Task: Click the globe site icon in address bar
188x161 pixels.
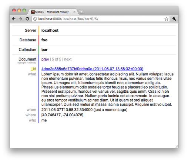Action: point(35,19)
